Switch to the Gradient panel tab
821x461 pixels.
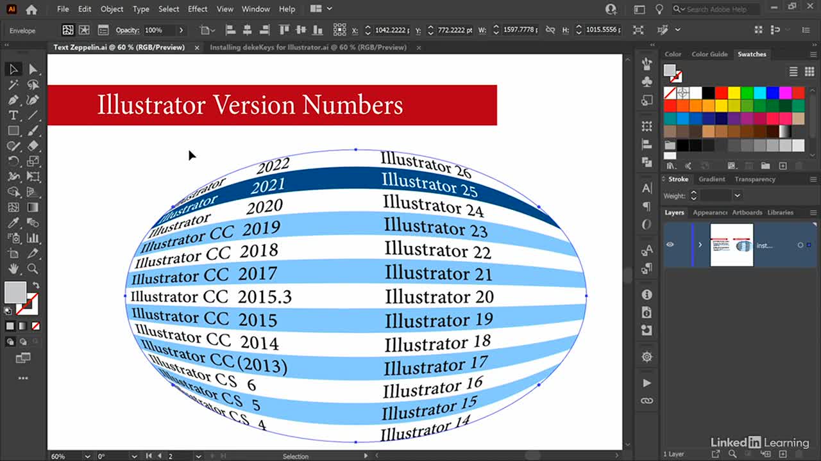712,179
